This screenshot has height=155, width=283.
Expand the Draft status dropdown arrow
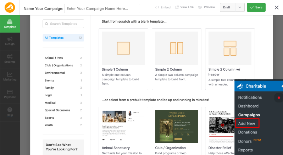240,7
